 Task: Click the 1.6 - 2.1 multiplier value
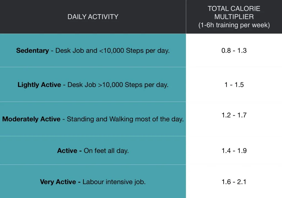234,182
